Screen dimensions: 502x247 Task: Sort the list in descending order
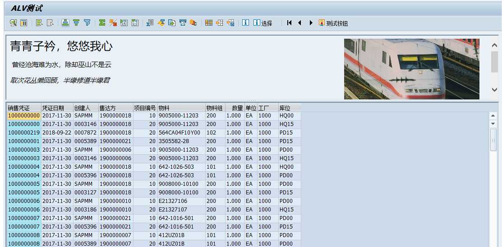(76, 22)
